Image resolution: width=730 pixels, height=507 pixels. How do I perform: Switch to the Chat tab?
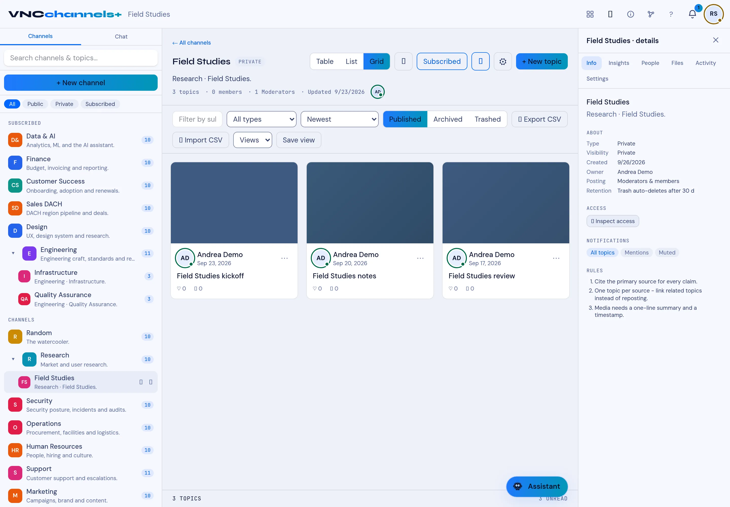coord(121,37)
